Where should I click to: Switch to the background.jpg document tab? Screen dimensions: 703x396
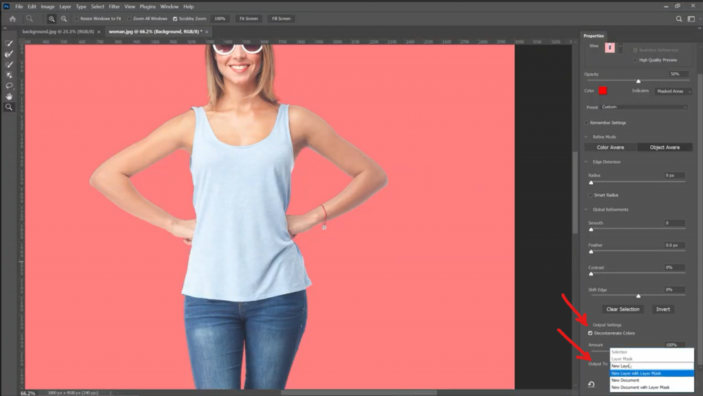pos(58,32)
